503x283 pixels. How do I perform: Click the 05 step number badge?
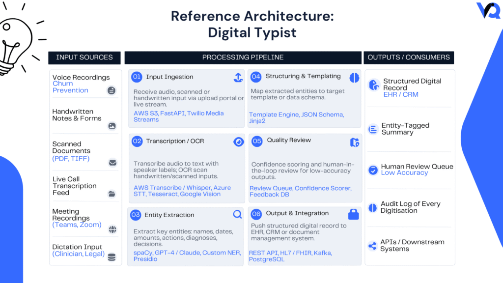257,141
